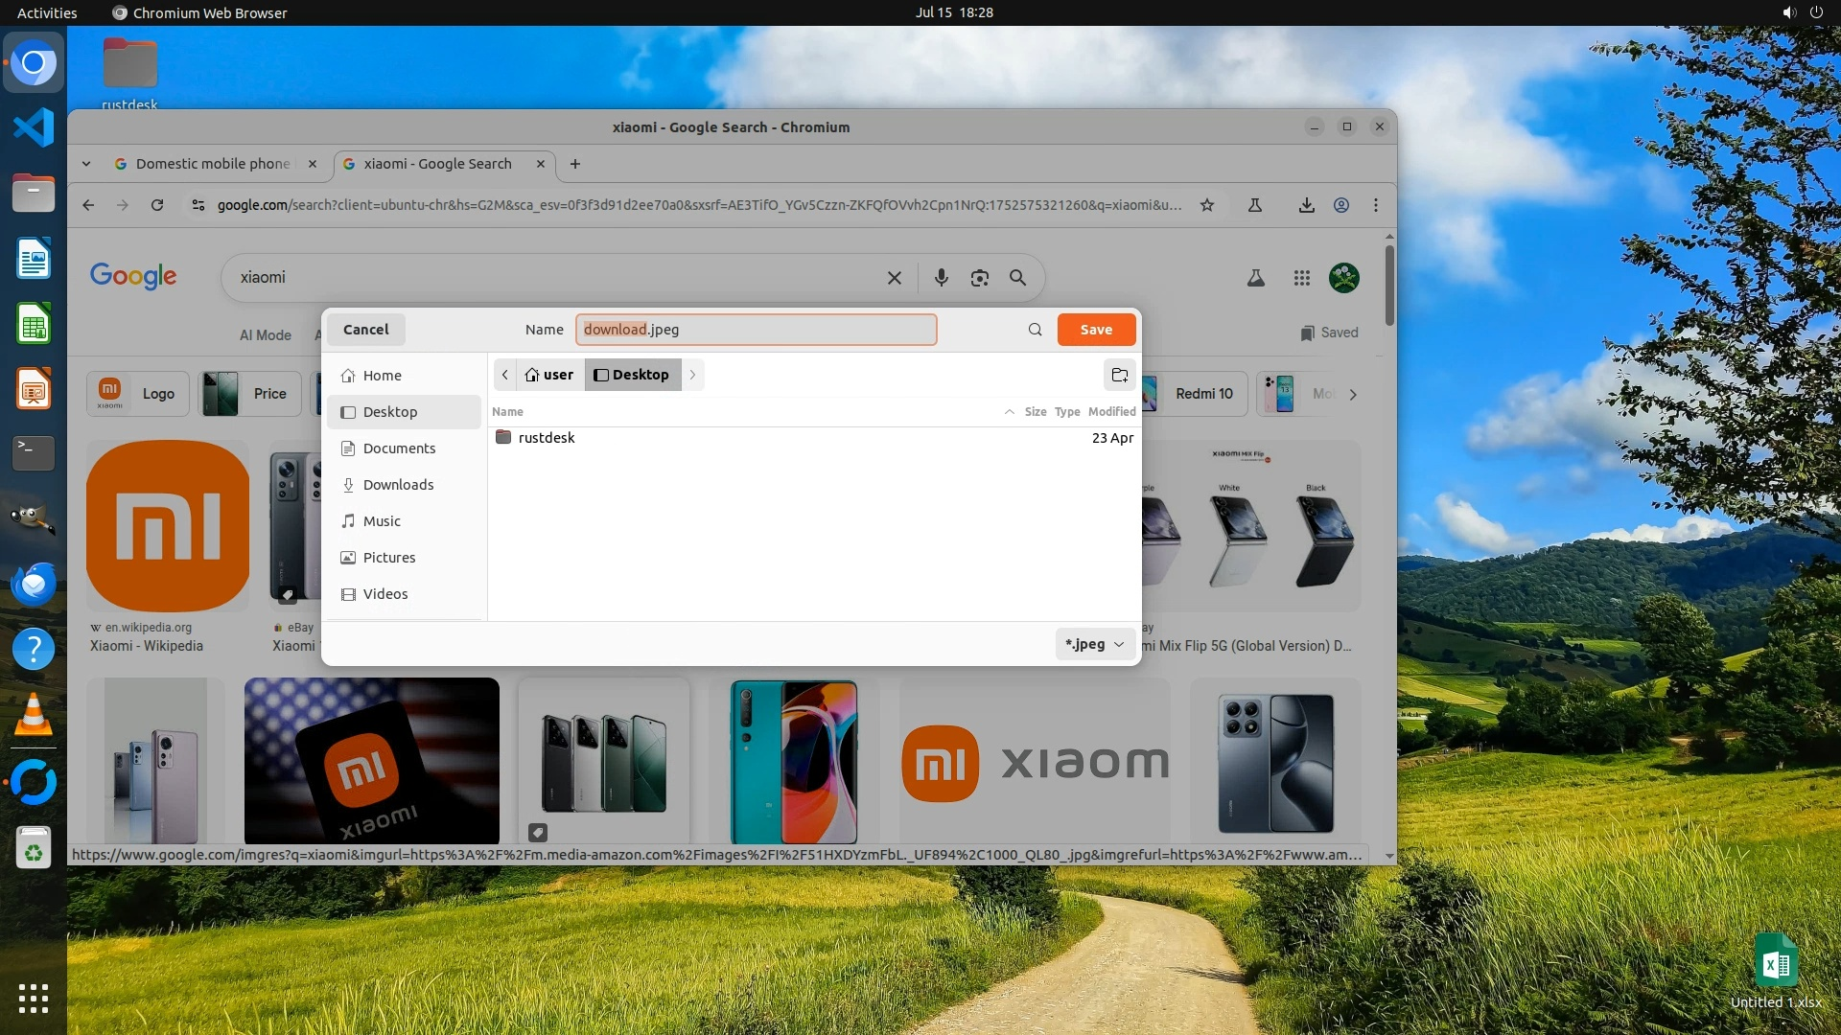
Task: Reload the page with refresh icon
Action: 157,205
